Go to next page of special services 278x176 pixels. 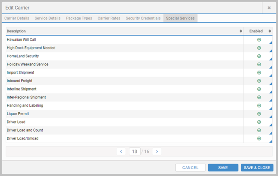[x=157, y=152]
